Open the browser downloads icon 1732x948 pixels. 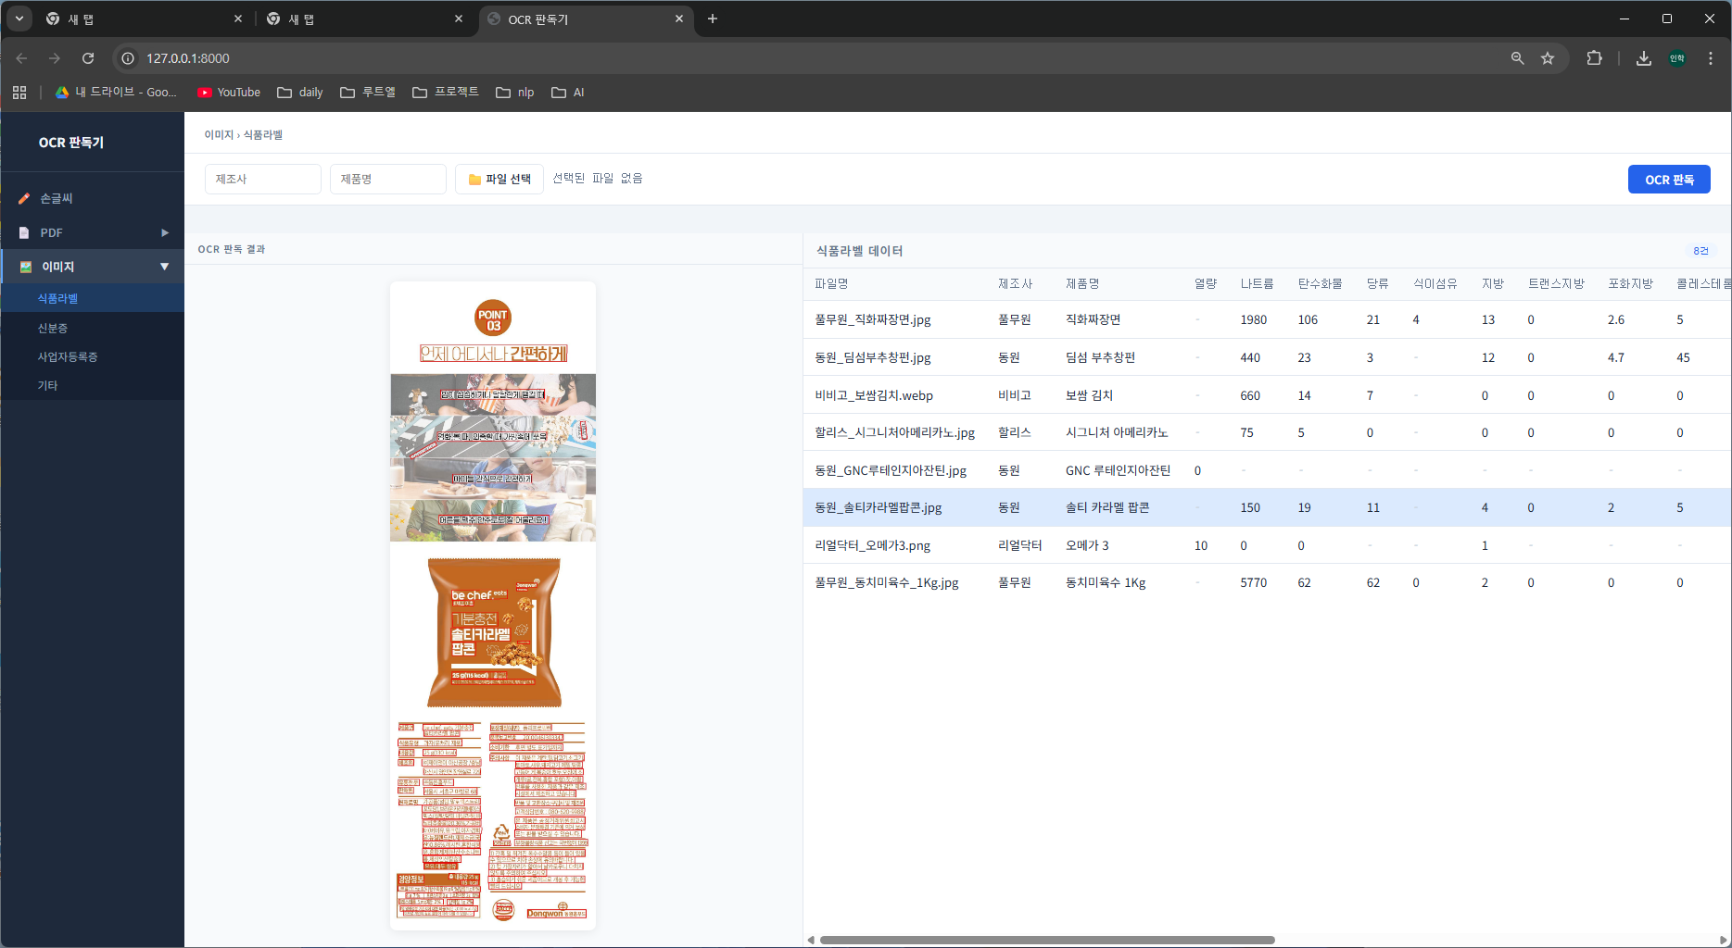[x=1643, y=58]
